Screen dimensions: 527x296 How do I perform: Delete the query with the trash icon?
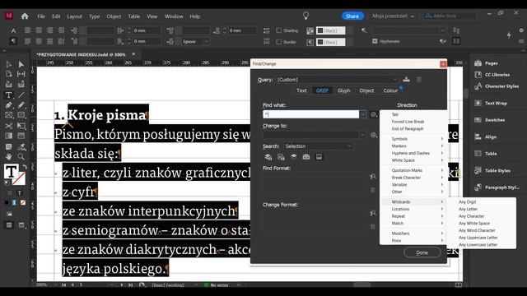[x=419, y=80]
